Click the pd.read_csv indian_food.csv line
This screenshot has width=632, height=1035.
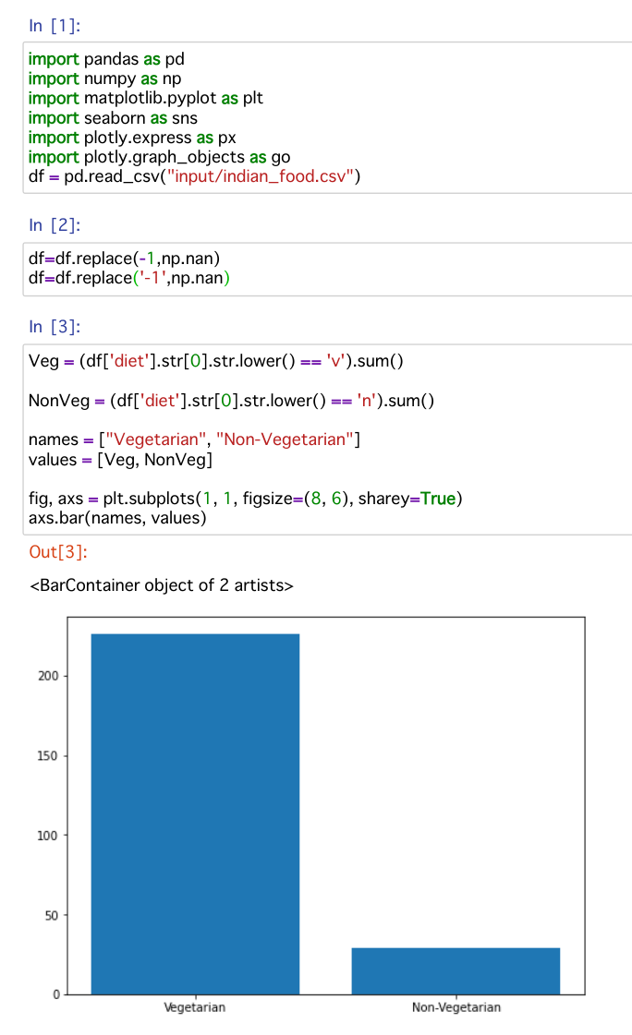[194, 176]
